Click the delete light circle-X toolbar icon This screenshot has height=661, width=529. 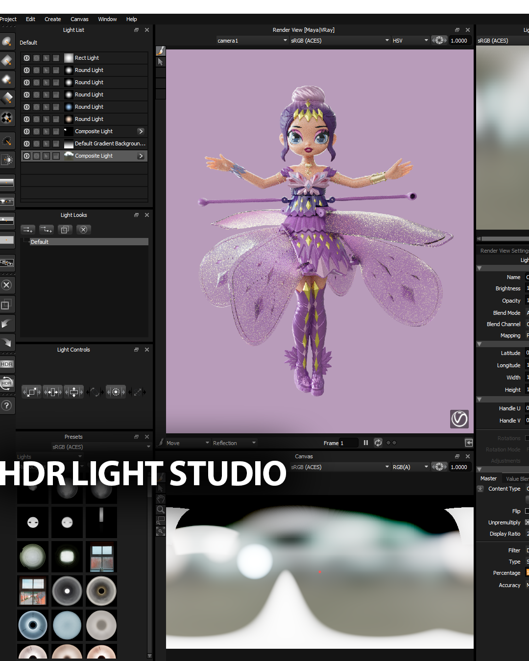coord(7,285)
